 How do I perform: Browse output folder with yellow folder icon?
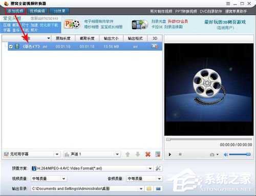(149, 189)
